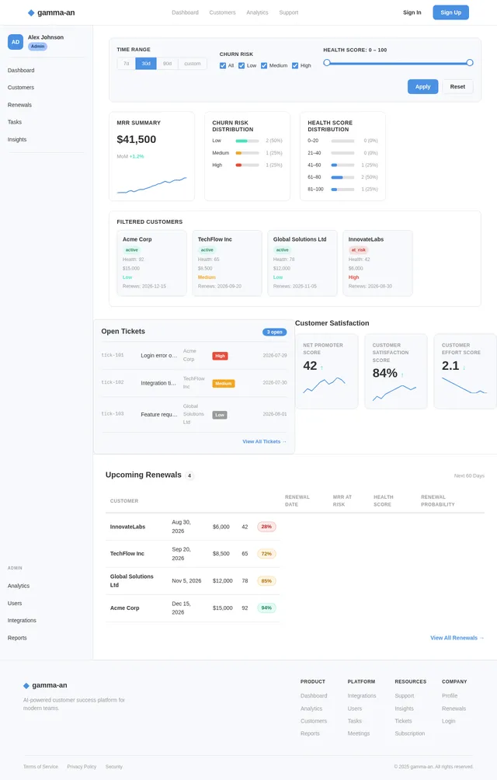Open the Global Solutions Ltd customer card
497x780 pixels.
click(302, 263)
